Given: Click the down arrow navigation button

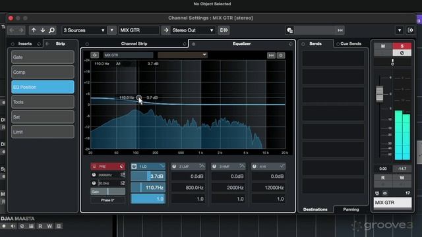Looking at the screenshot, I should click(x=42, y=30).
